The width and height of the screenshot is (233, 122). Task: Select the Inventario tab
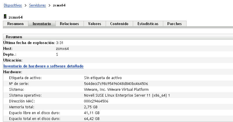coord(42,24)
